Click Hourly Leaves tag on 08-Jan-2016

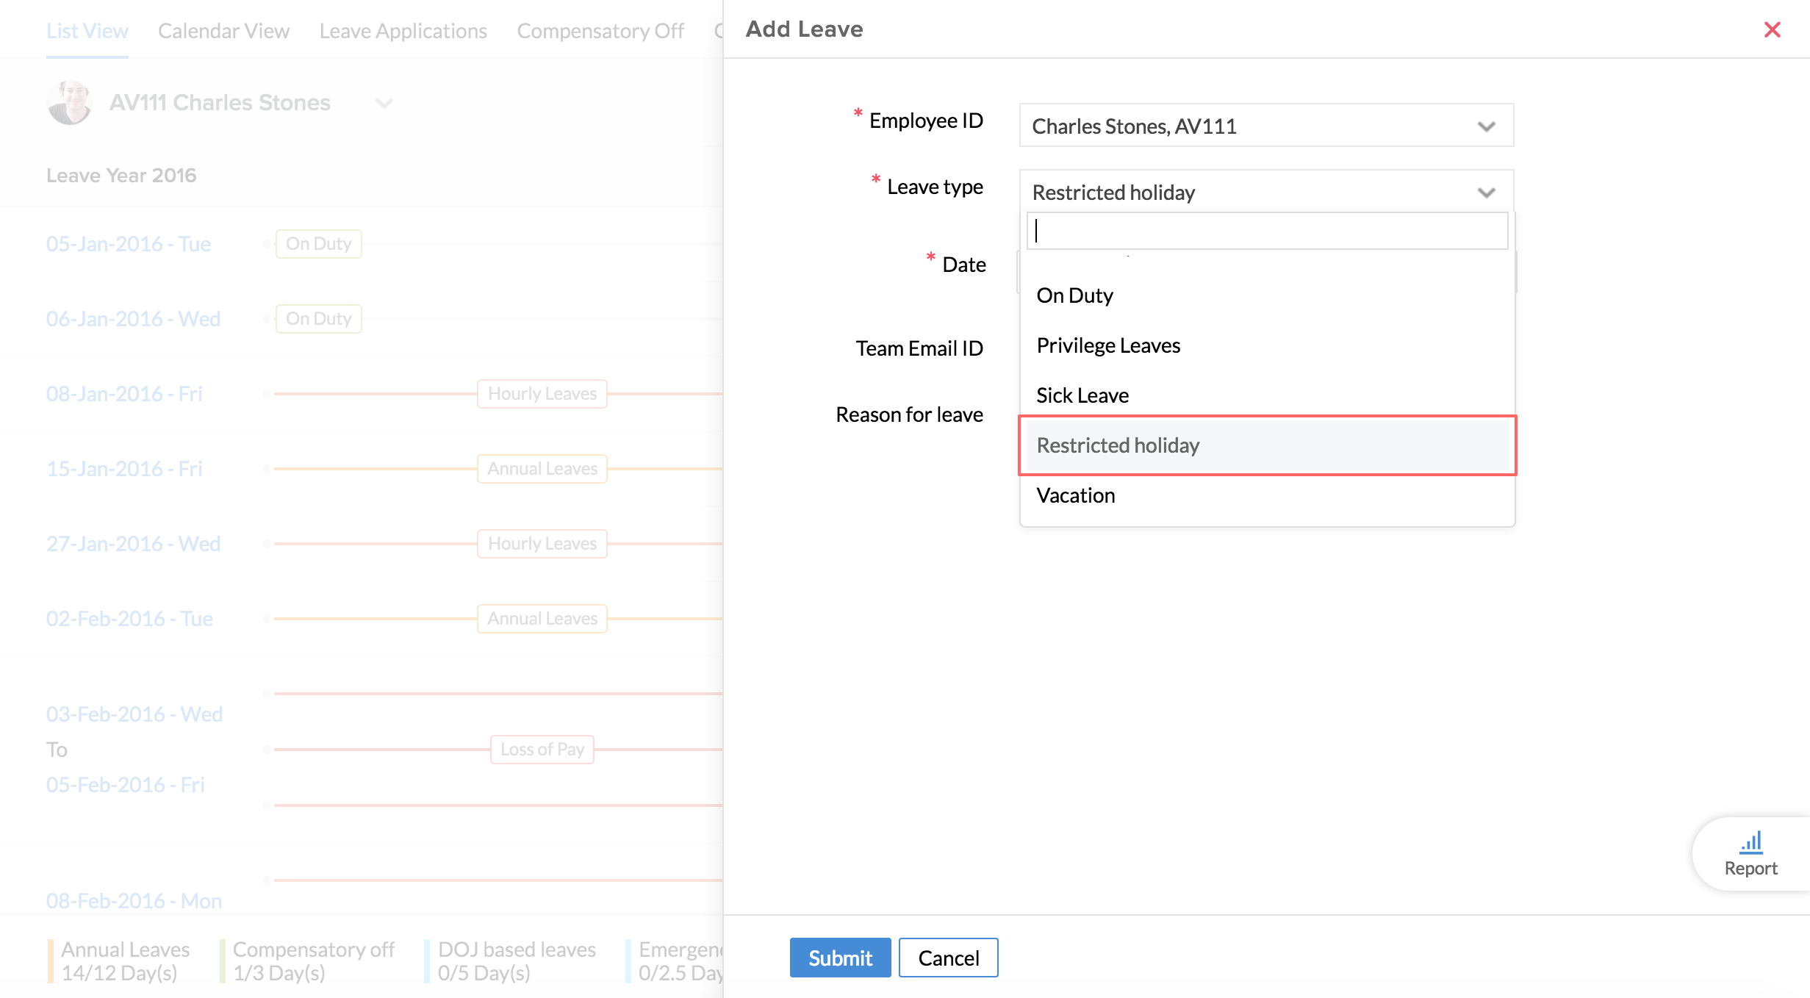click(542, 394)
